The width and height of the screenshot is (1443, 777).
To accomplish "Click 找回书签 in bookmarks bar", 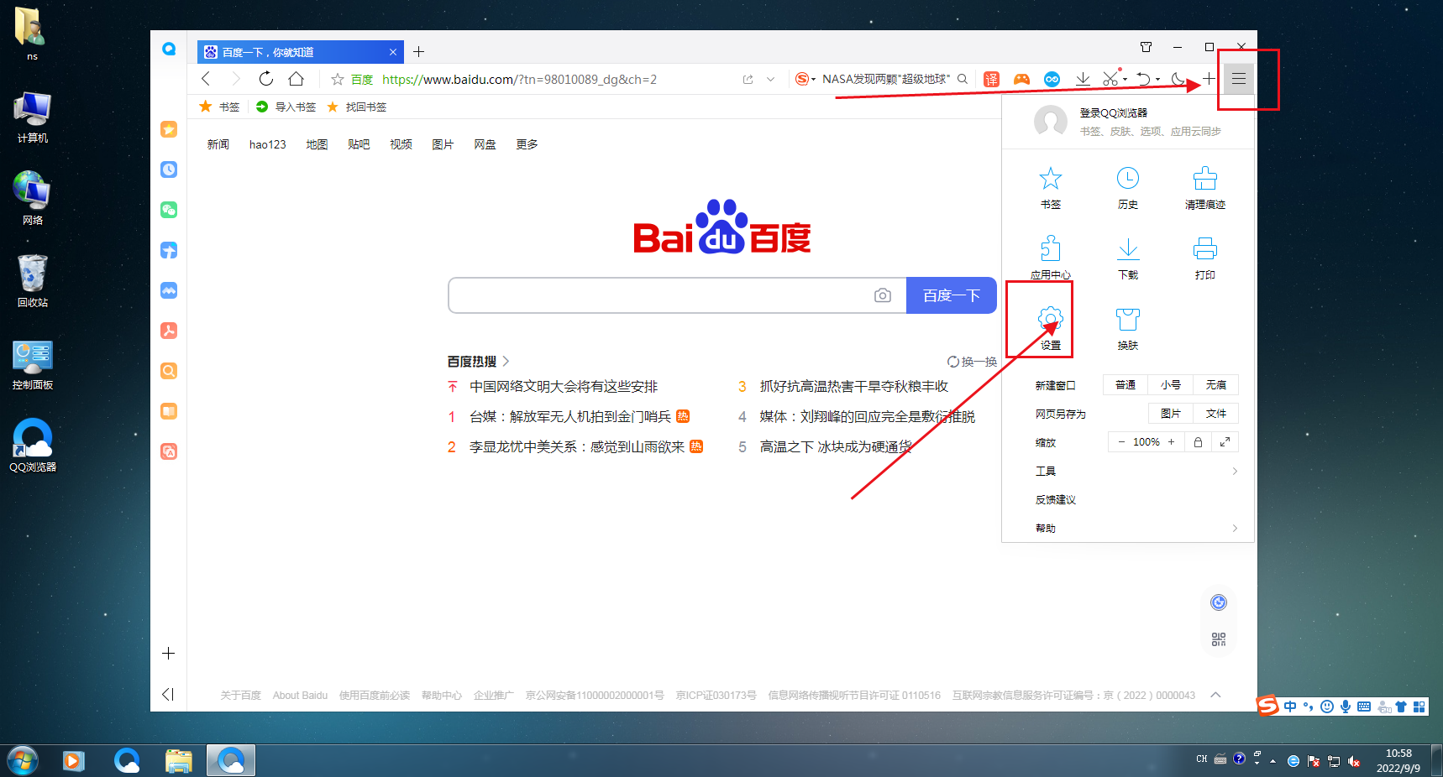I will pyautogui.click(x=357, y=107).
